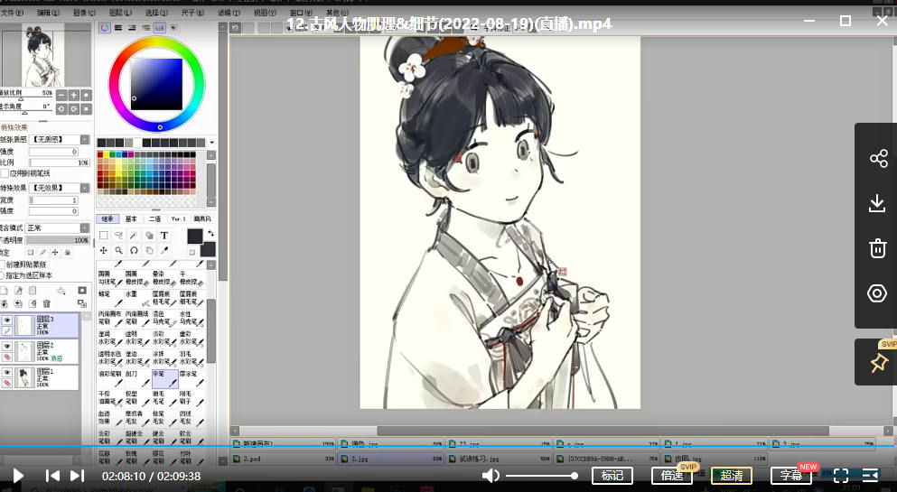Hide layer 图层3 using its eye icon
897x492 pixels.
[x=7, y=320]
